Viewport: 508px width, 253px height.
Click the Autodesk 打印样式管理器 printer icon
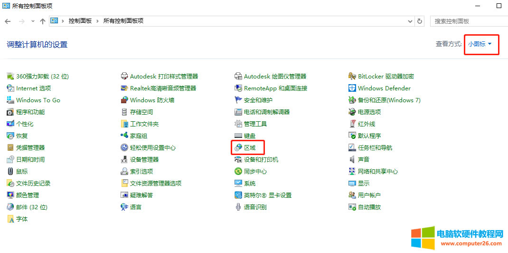point(124,76)
